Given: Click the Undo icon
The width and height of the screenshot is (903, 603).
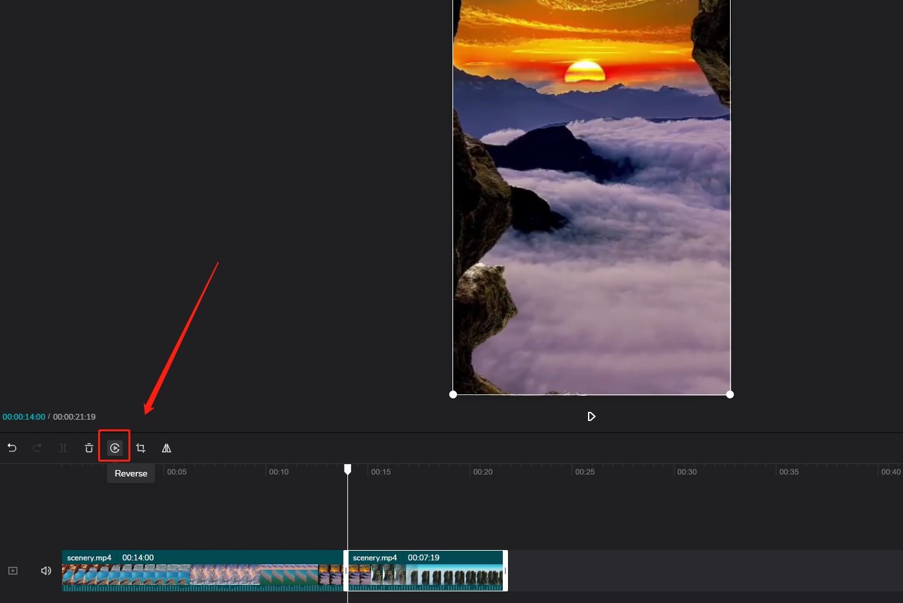Looking at the screenshot, I should pos(12,447).
